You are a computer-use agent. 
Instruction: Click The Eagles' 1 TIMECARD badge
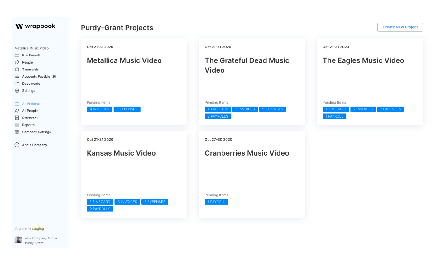[x=336, y=109]
